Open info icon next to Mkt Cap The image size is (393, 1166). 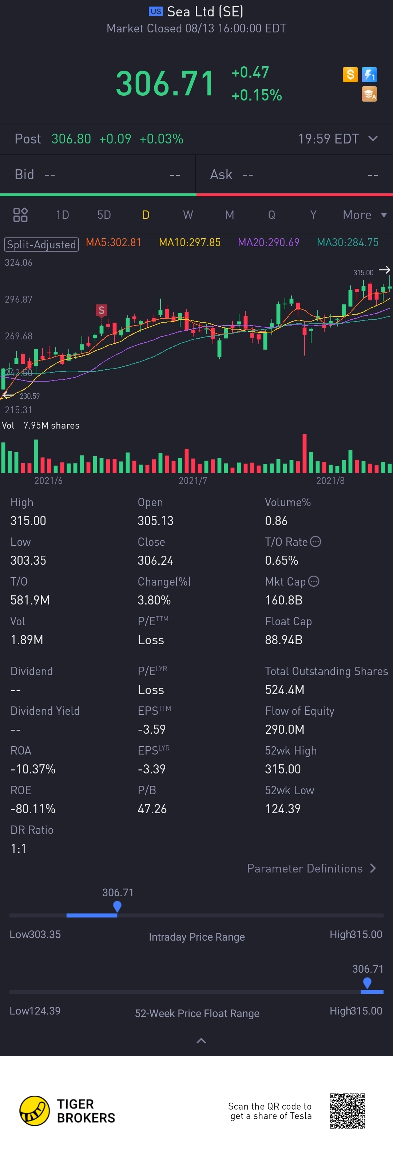314,581
